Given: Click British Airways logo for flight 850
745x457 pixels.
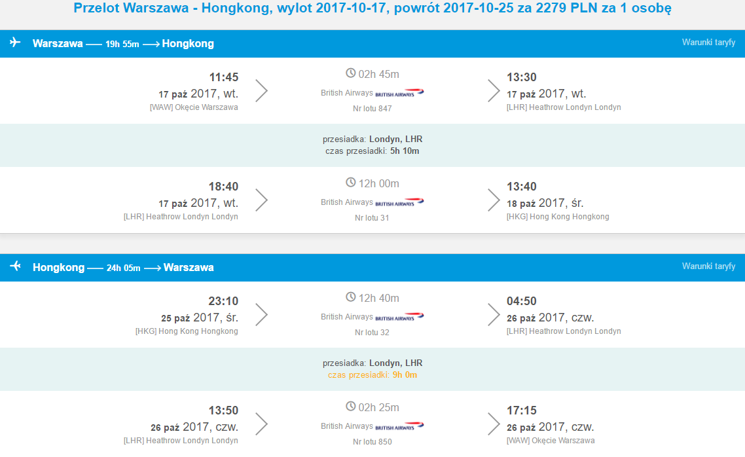Looking at the screenshot, I should 399,426.
